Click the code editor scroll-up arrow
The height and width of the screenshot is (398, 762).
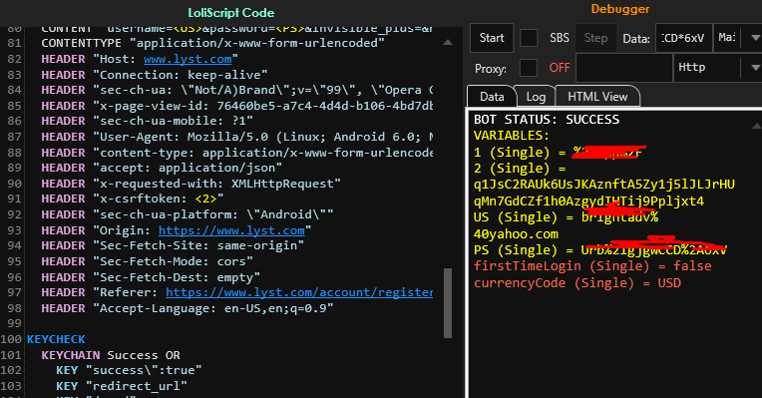[x=448, y=43]
